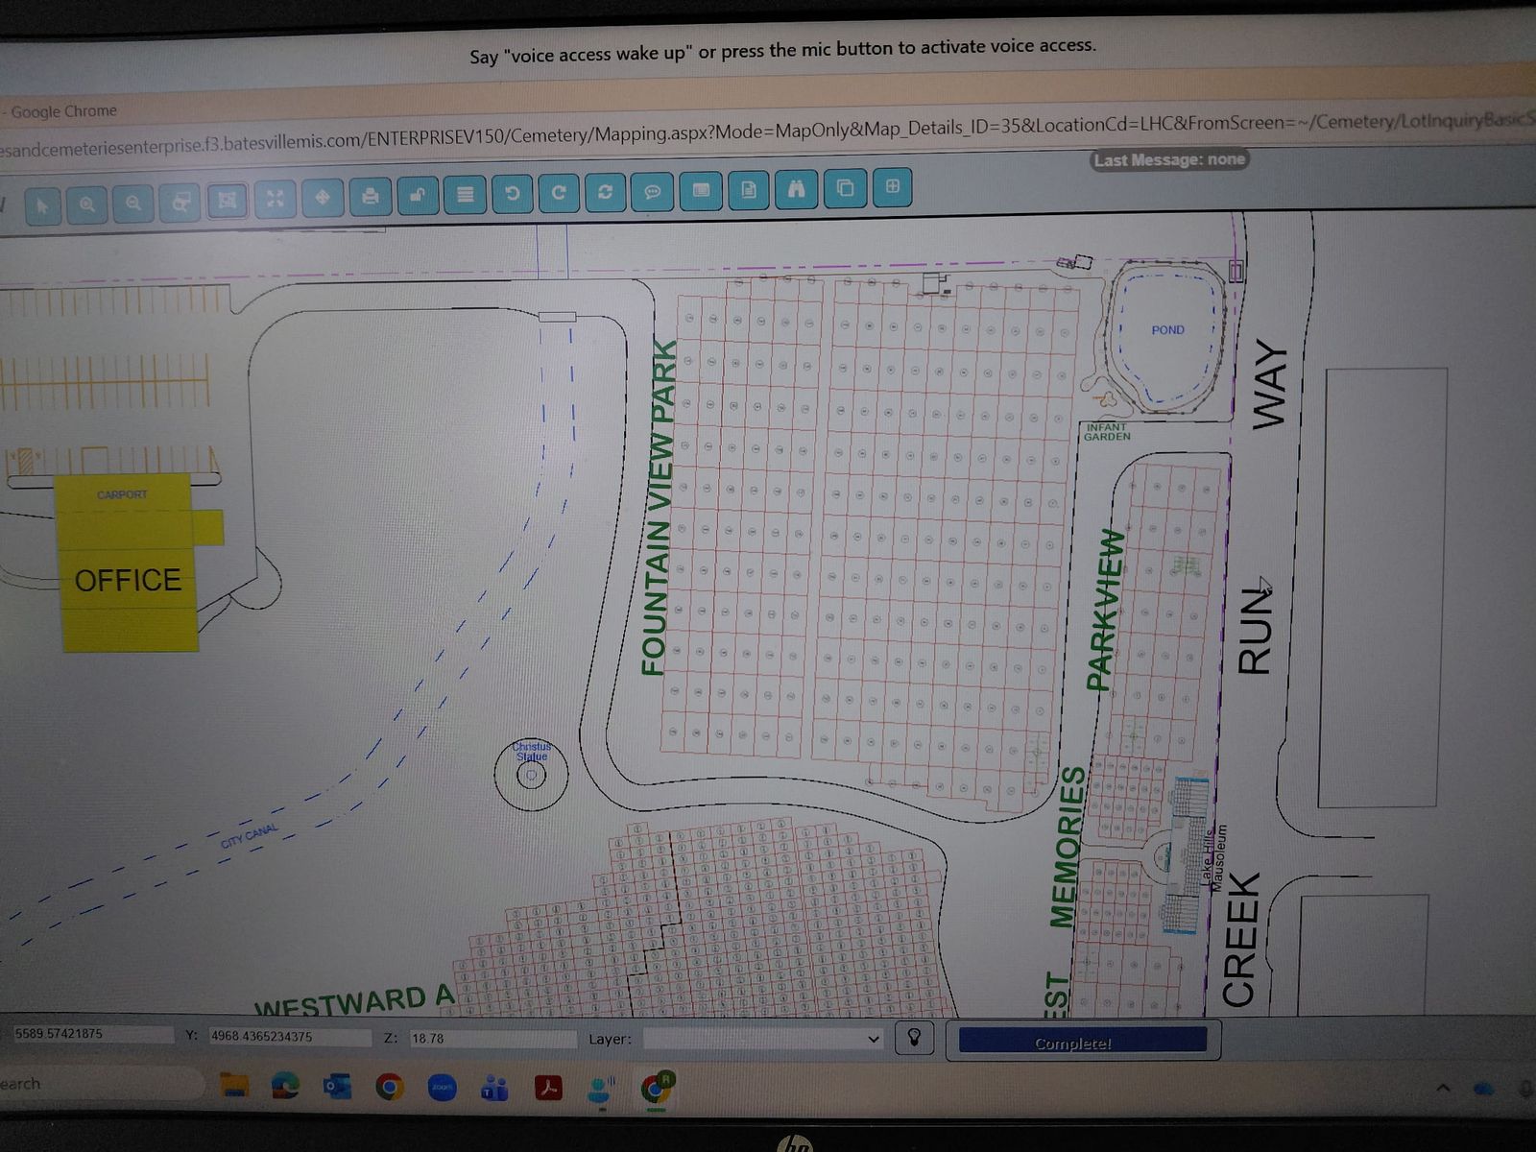This screenshot has width=1536, height=1152.
Task: Click the WESTWARD A section label
Action: click(x=354, y=1002)
